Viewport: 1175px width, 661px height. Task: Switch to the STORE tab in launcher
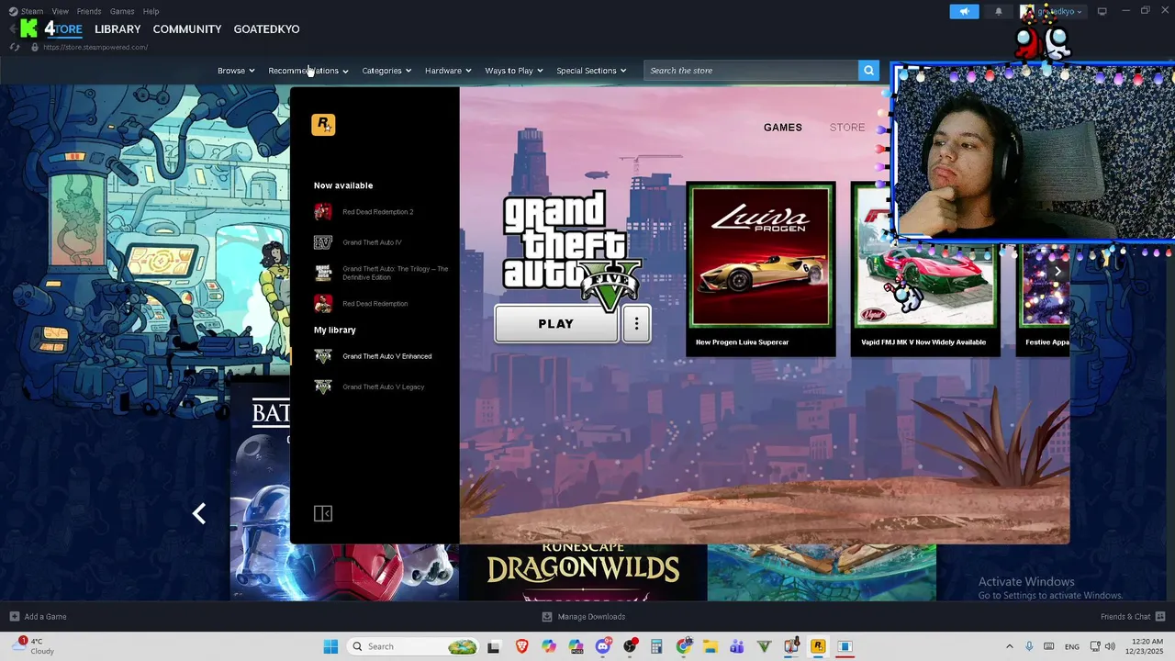point(847,128)
